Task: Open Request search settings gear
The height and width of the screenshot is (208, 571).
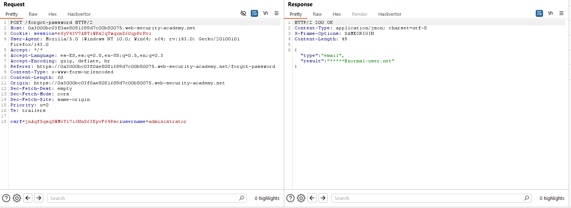Action: (x=17, y=198)
